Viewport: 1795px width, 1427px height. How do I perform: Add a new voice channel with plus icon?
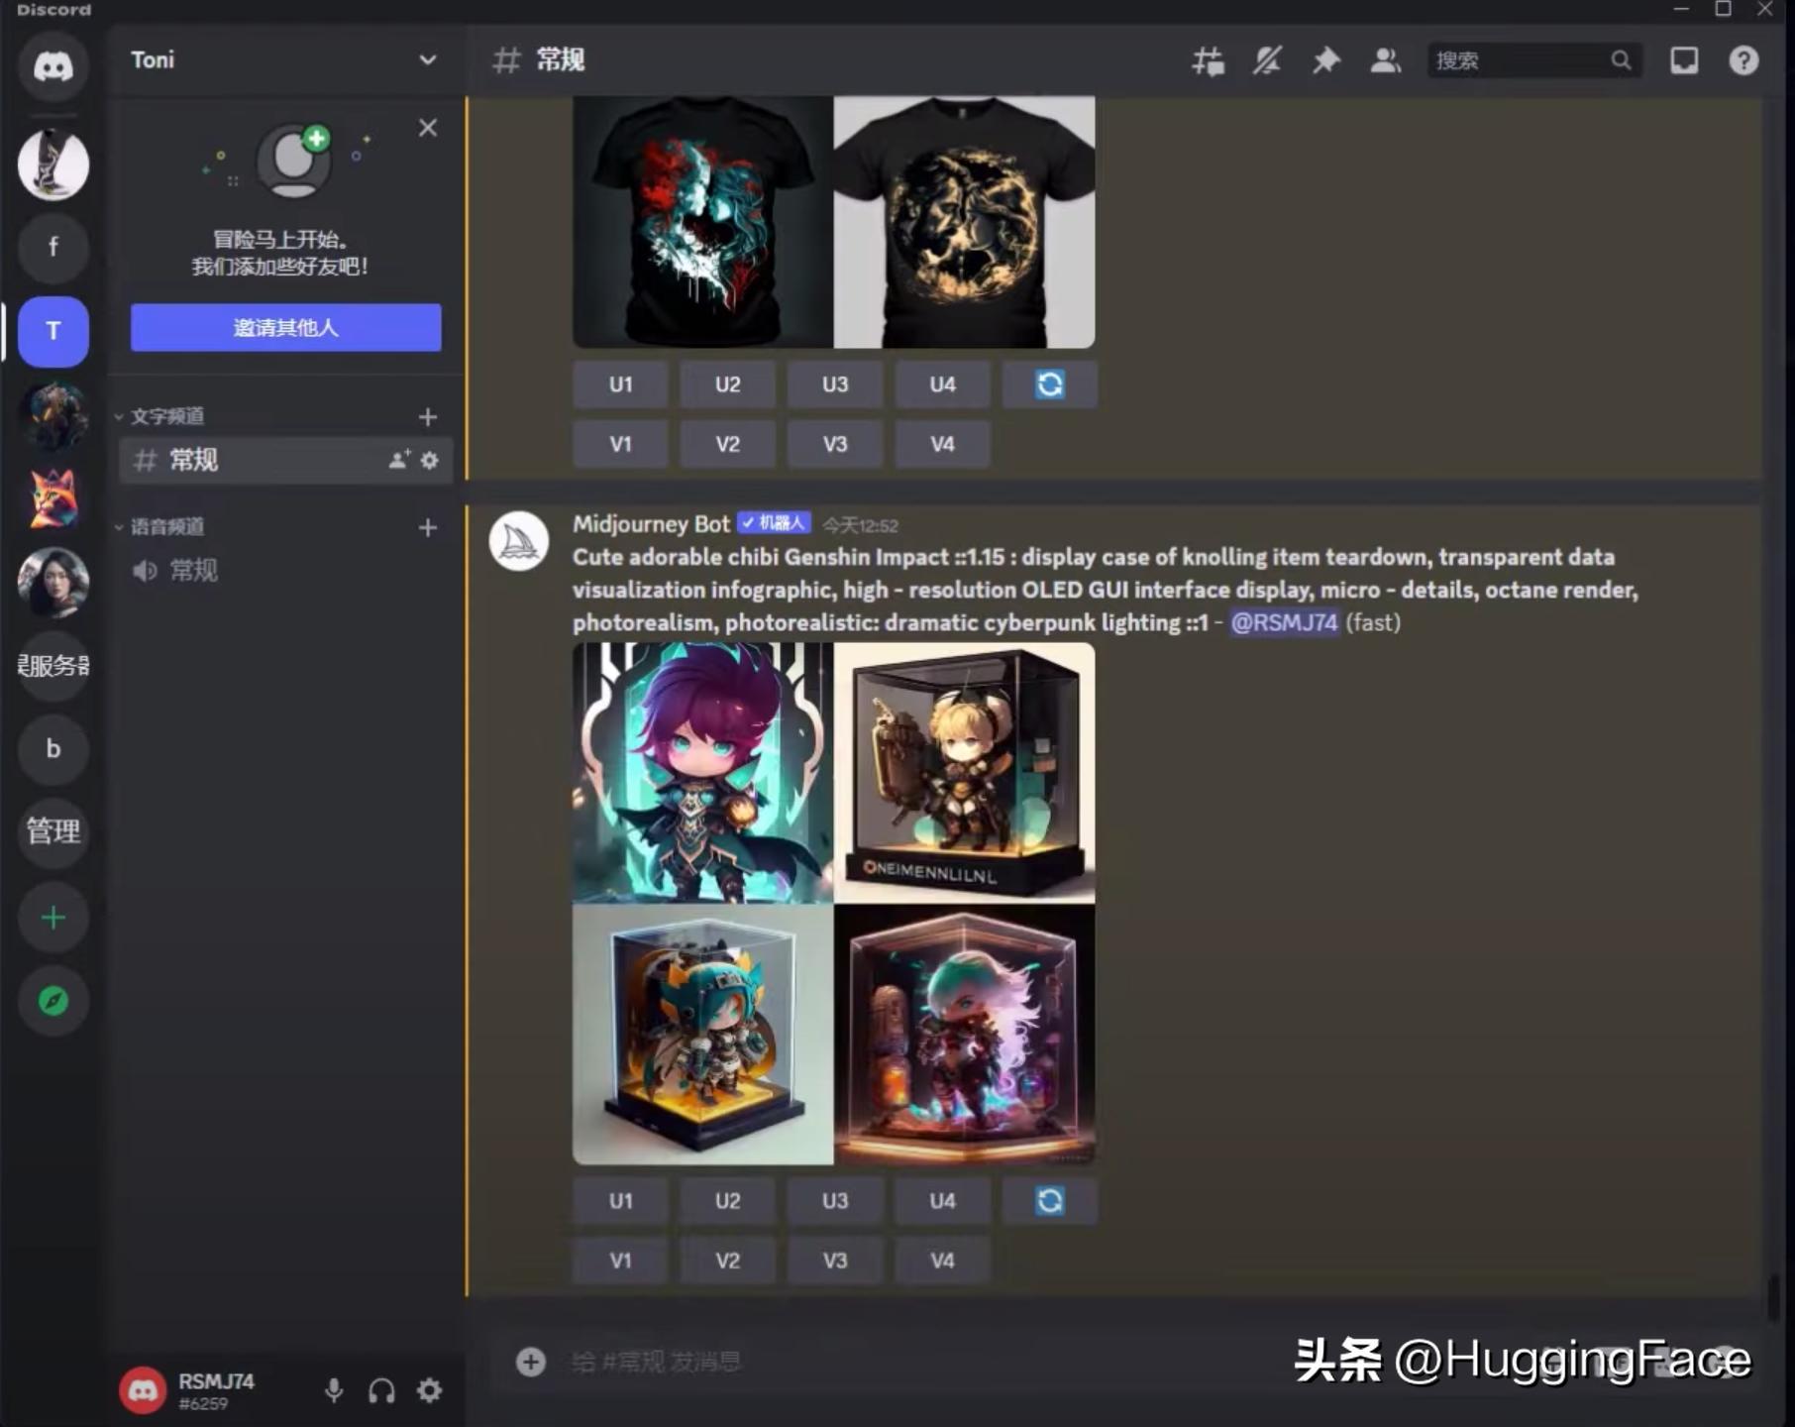428,528
